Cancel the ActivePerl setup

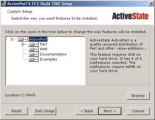[138, 111]
